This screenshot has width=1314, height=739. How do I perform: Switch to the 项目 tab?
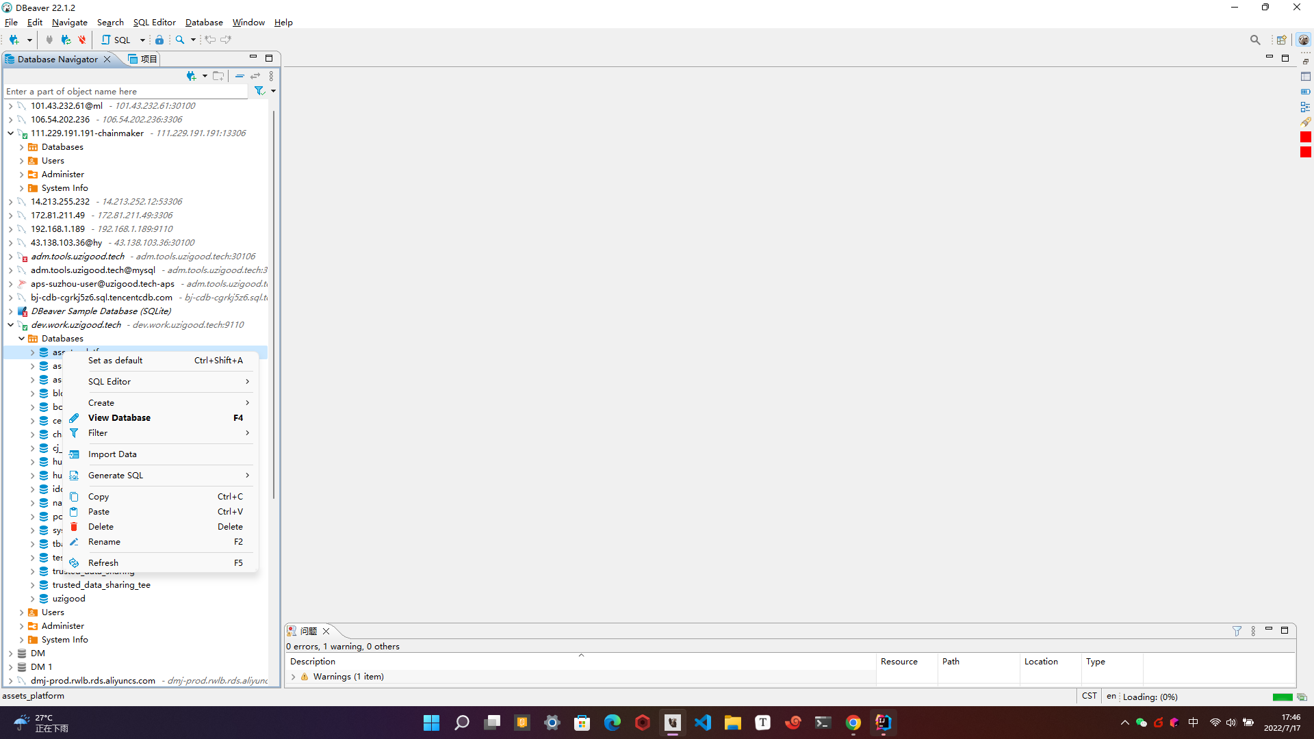143,60
